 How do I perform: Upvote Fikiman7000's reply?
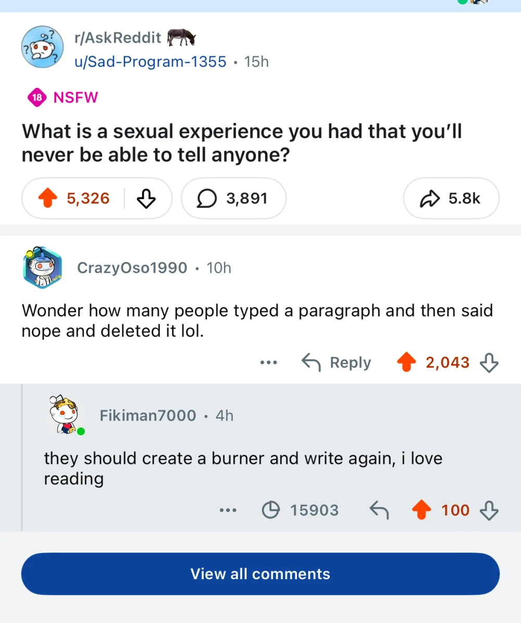tap(422, 510)
